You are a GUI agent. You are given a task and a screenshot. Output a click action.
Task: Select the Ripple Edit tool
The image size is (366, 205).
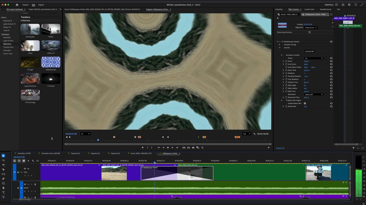[3, 165]
